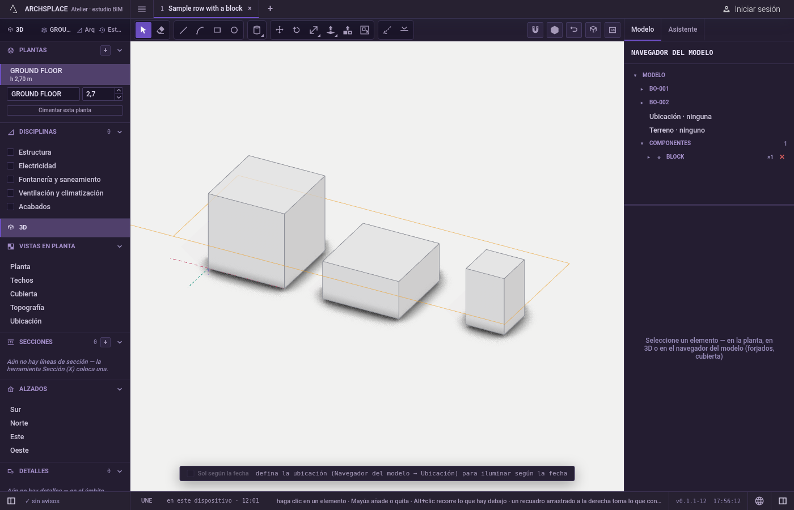Select the tape measure tool

coord(387,30)
